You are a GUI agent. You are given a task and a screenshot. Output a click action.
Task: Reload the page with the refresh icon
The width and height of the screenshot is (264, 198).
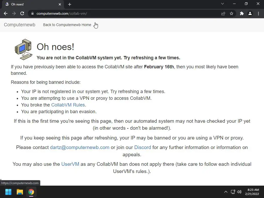coord(22,13)
